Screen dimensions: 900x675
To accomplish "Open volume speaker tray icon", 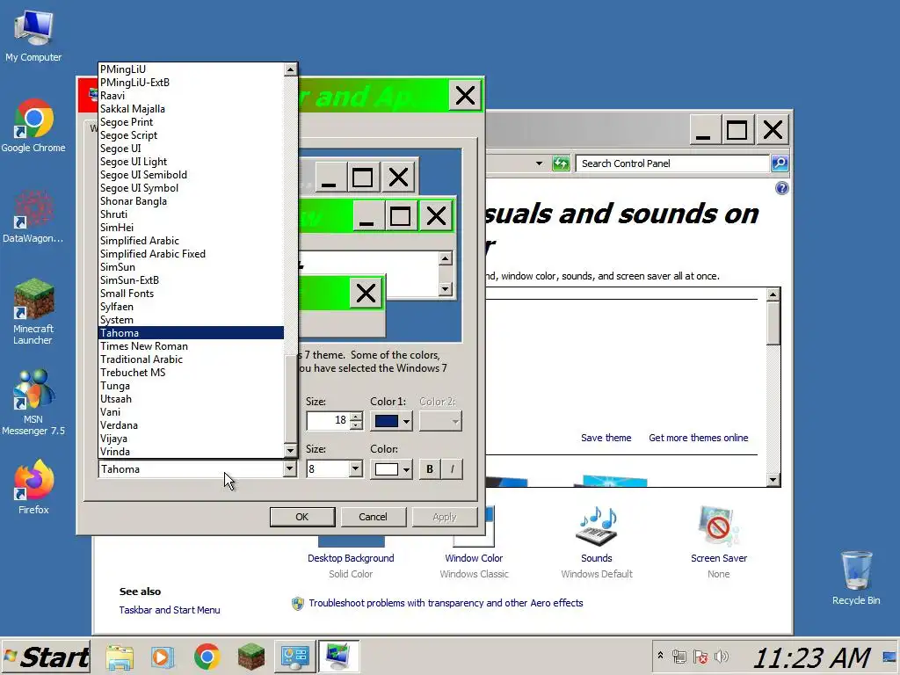I will 722,656.
